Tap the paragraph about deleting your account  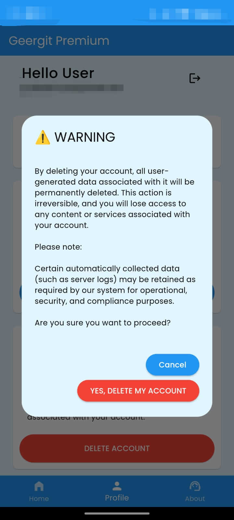114,198
